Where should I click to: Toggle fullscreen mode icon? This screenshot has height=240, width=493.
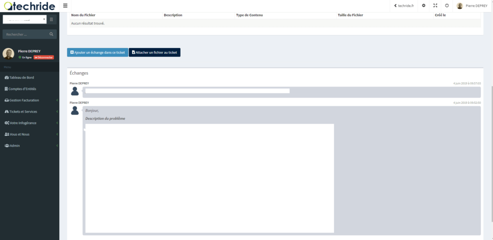click(x=435, y=6)
